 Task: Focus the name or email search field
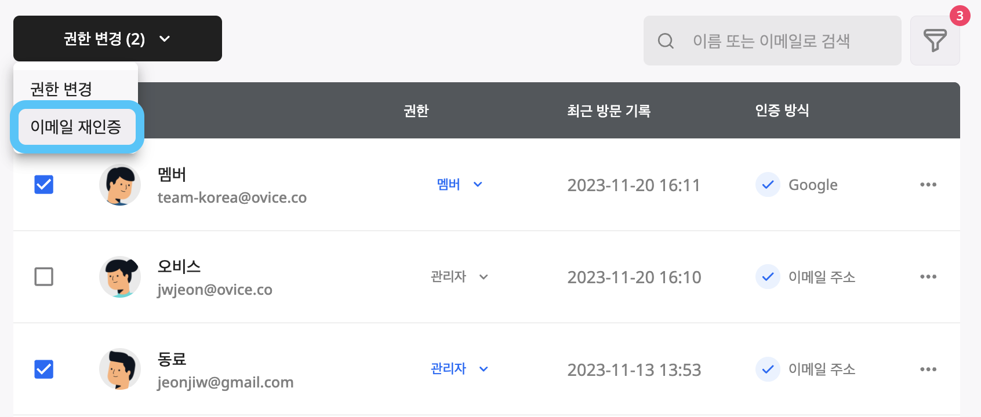pyautogui.click(x=772, y=41)
